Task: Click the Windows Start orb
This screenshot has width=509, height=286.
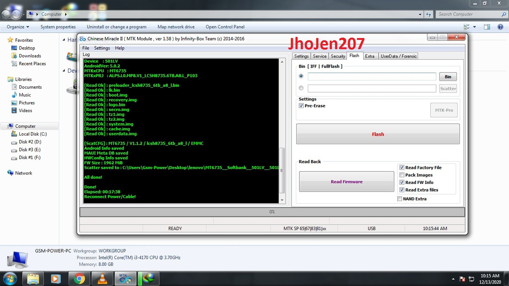Action: pyautogui.click(x=10, y=279)
